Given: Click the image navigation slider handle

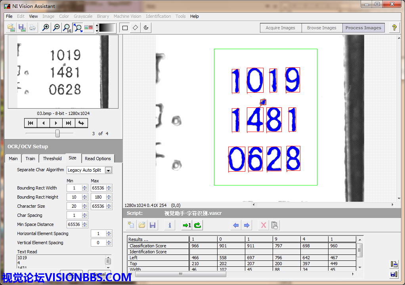Looking at the screenshot, I should tap(57, 134).
